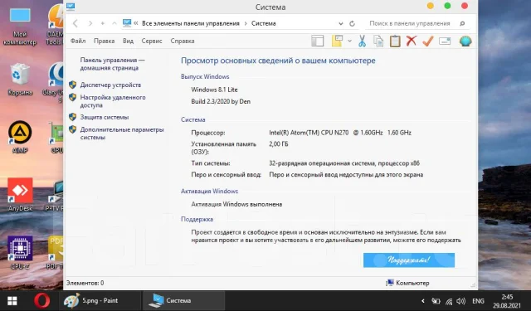Open the Справка menu

(183, 41)
